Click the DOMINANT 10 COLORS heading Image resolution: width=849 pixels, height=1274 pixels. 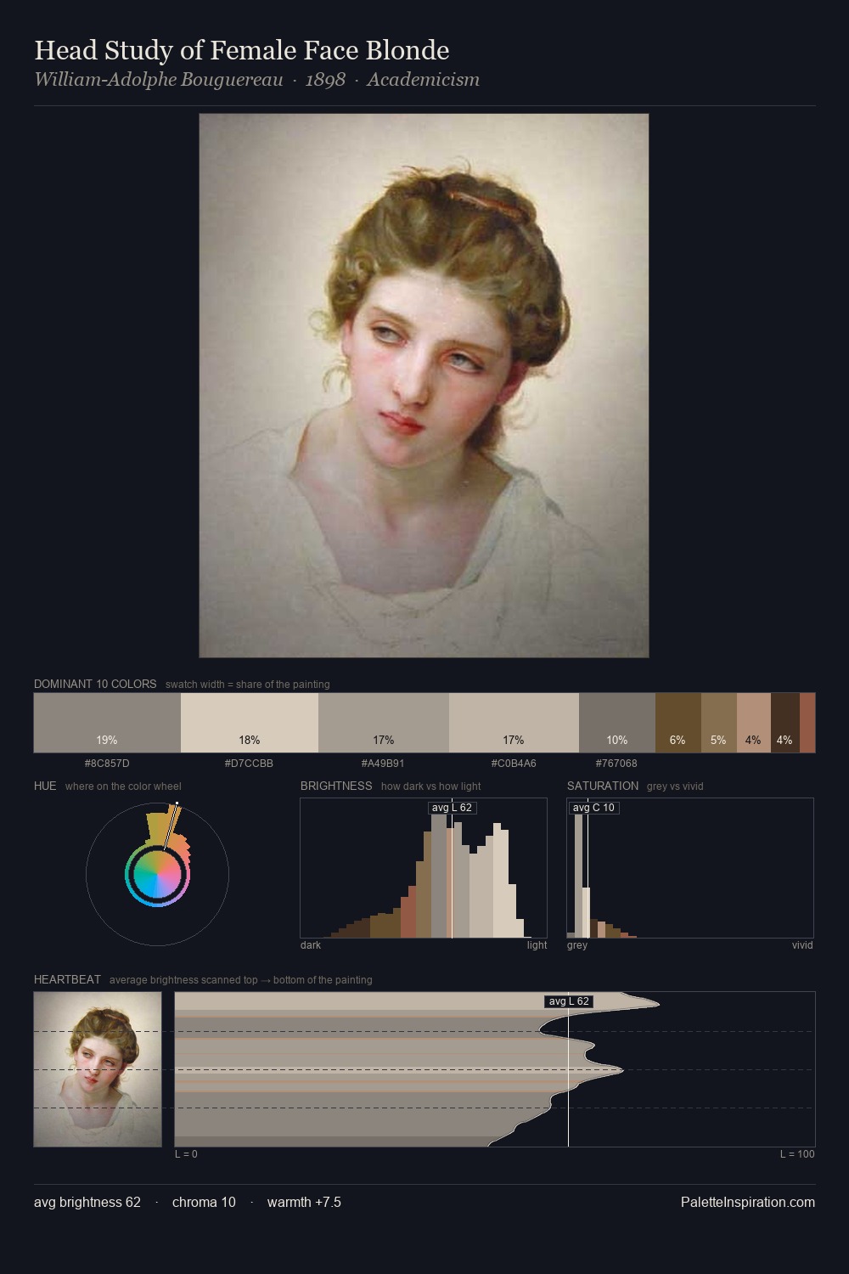click(x=95, y=684)
